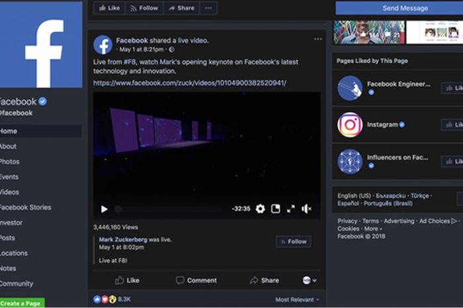Viewport: 463px width, 308px height.
Task: Open Photos in the sidebar
Action: tap(10, 162)
